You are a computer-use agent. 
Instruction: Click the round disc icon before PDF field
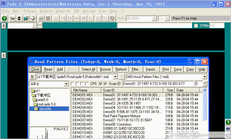[x=112, y=18]
